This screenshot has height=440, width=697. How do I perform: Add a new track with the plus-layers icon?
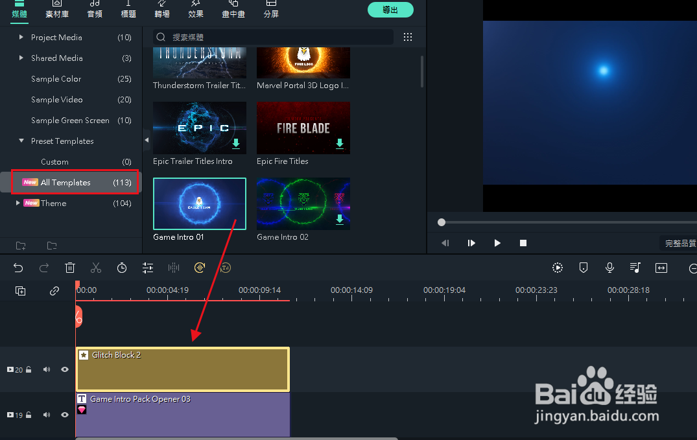21,291
